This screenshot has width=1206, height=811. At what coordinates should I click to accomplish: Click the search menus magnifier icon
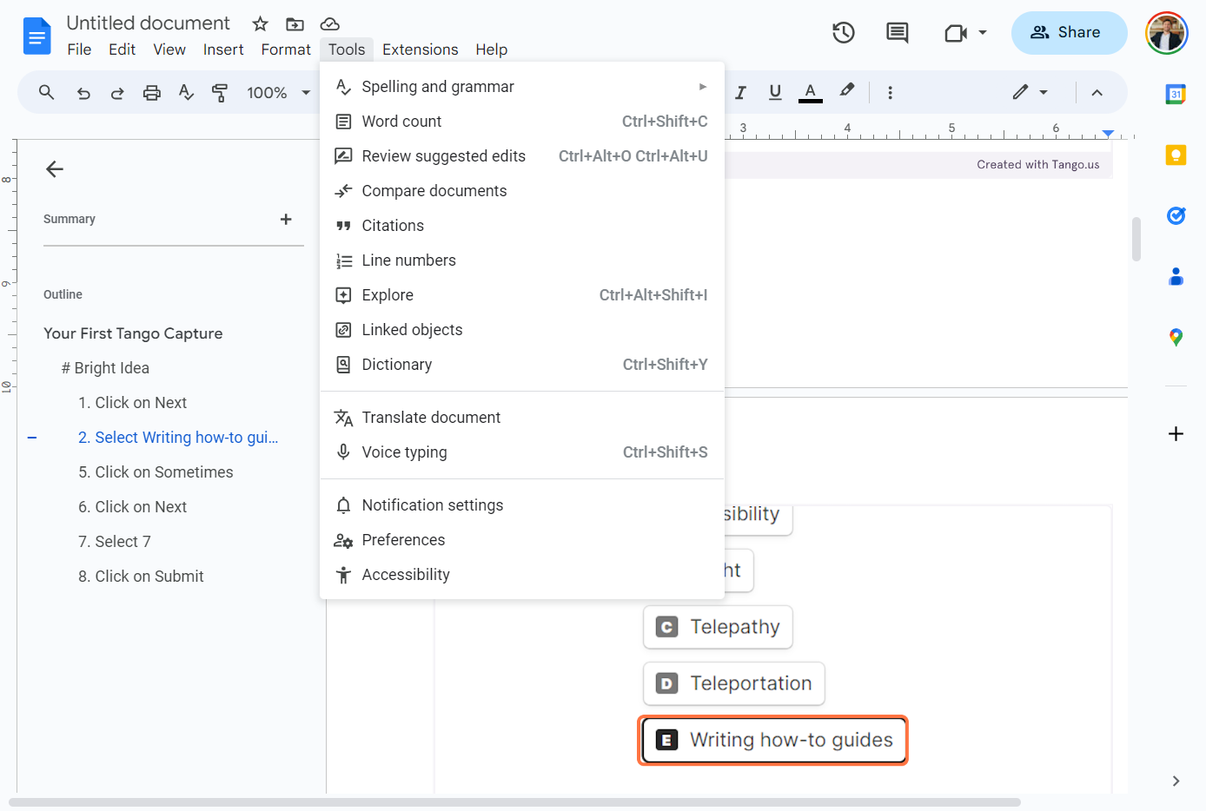point(47,92)
